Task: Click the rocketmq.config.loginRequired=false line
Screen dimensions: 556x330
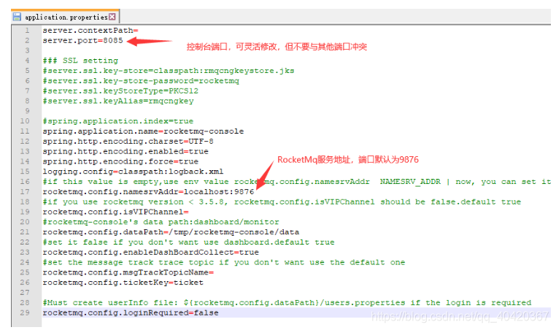Action: [x=131, y=312]
